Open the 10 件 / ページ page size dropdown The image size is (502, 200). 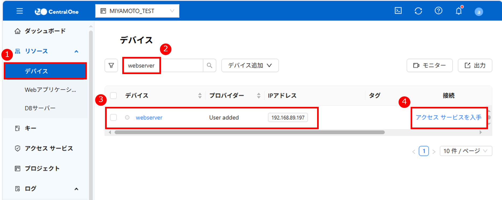pyautogui.click(x=466, y=151)
